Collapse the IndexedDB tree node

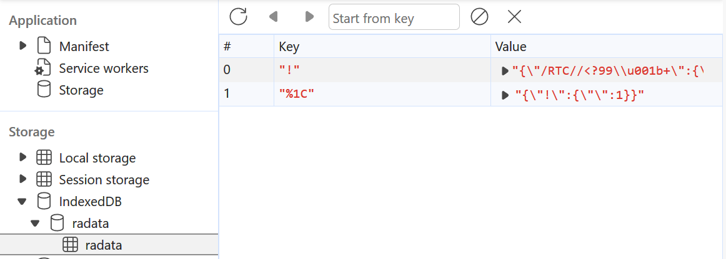tap(23, 202)
